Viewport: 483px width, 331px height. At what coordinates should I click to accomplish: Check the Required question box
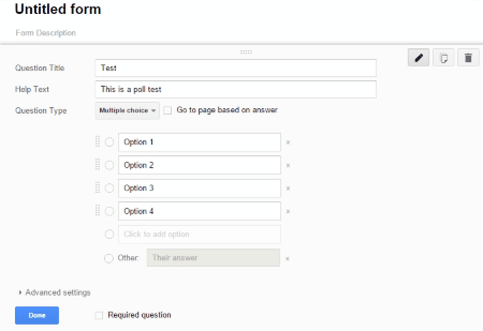(99, 315)
